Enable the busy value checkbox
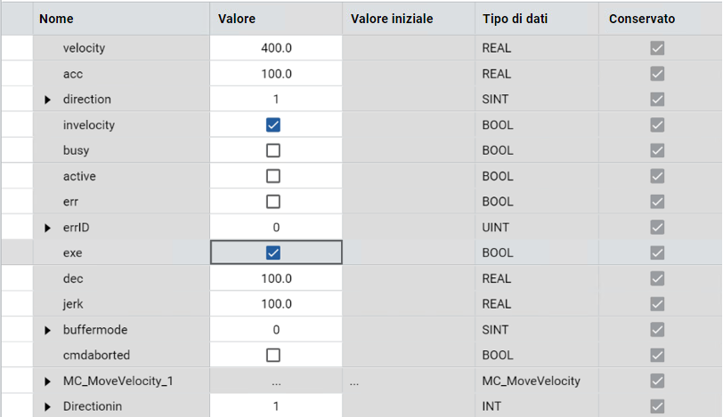This screenshot has width=723, height=417. pos(273,150)
